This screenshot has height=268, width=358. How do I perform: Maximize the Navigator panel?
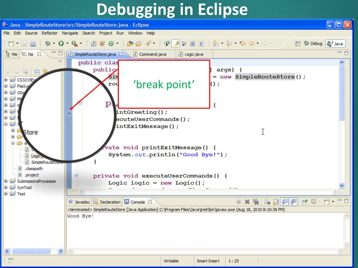coord(60,53)
